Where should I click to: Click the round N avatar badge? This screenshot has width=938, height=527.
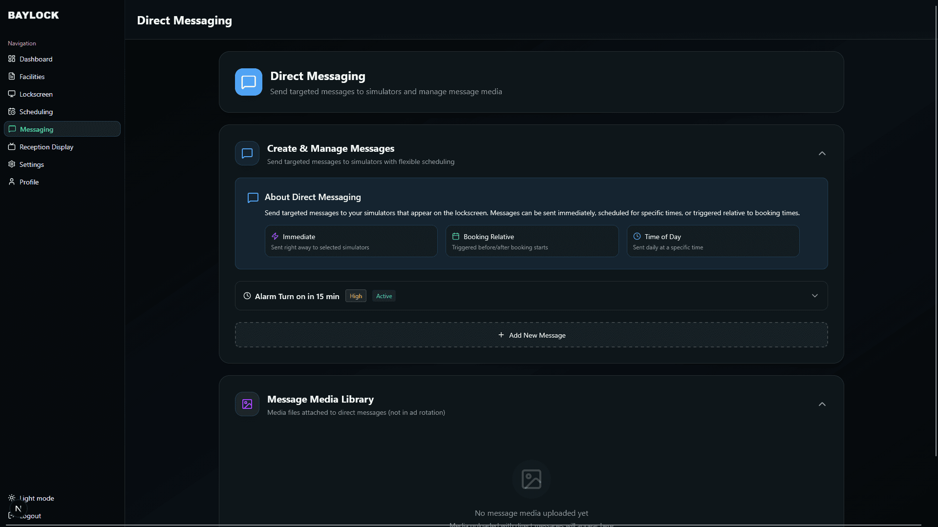(x=18, y=508)
